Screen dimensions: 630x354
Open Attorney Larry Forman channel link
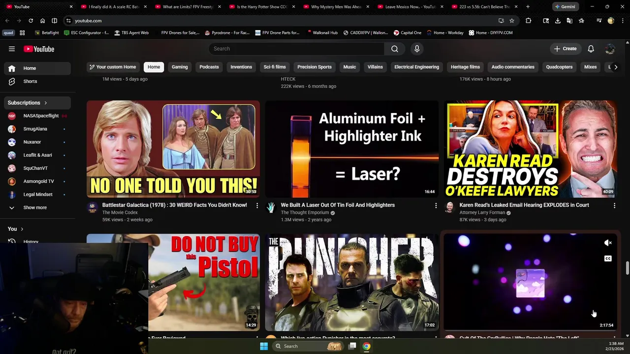tap(482, 212)
